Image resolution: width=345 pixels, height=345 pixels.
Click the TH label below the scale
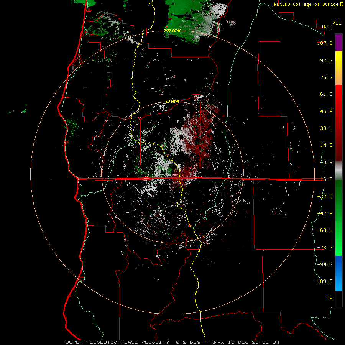click(329, 299)
